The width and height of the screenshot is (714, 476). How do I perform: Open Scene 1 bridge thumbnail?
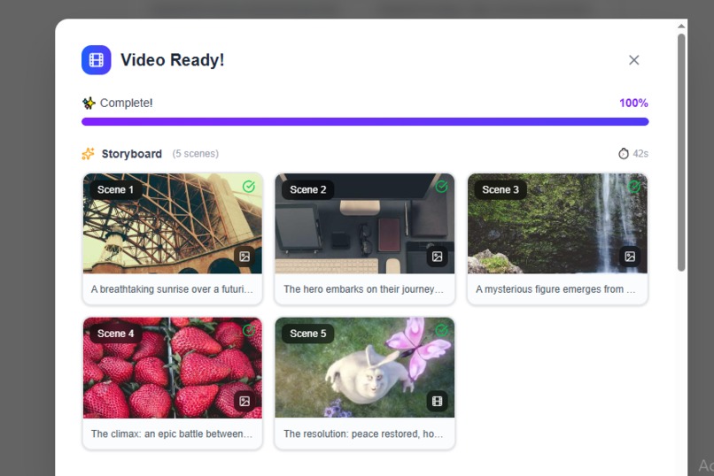coord(173,223)
